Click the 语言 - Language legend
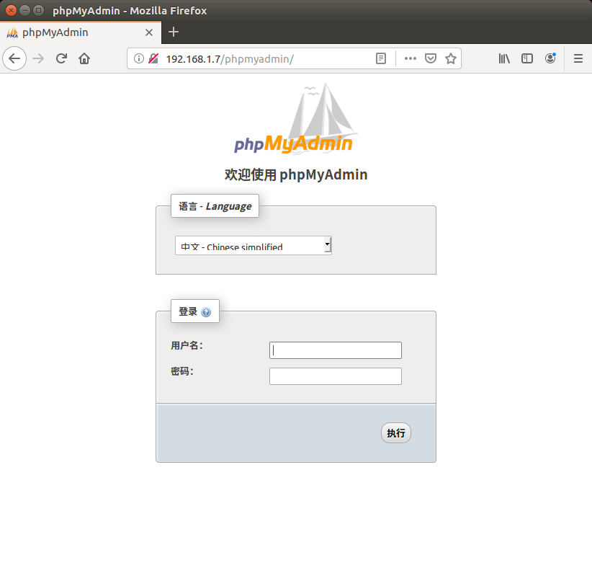Screen dimensions: 592x568 coord(215,206)
